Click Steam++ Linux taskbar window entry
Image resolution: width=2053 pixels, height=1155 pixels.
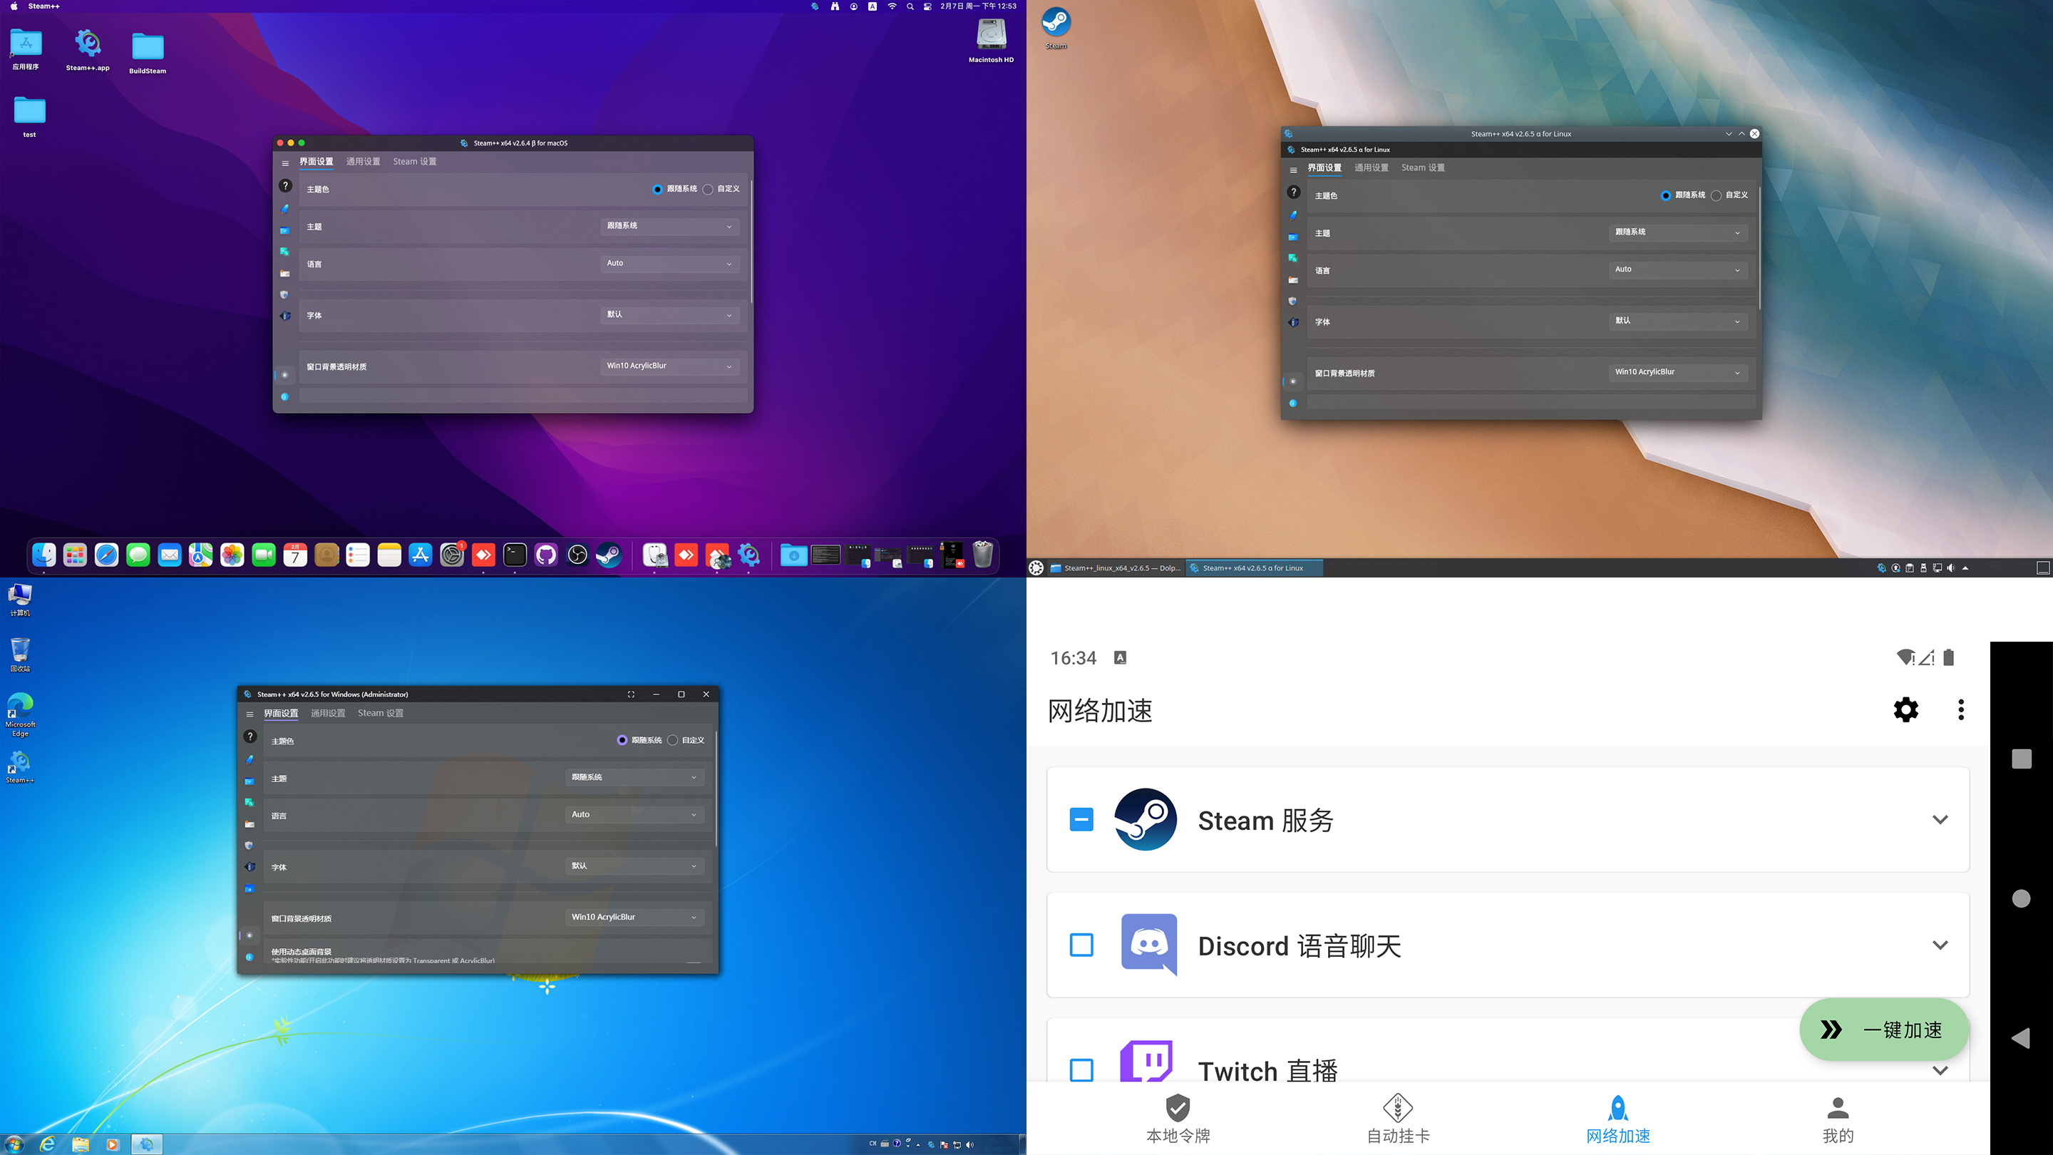tap(1254, 568)
